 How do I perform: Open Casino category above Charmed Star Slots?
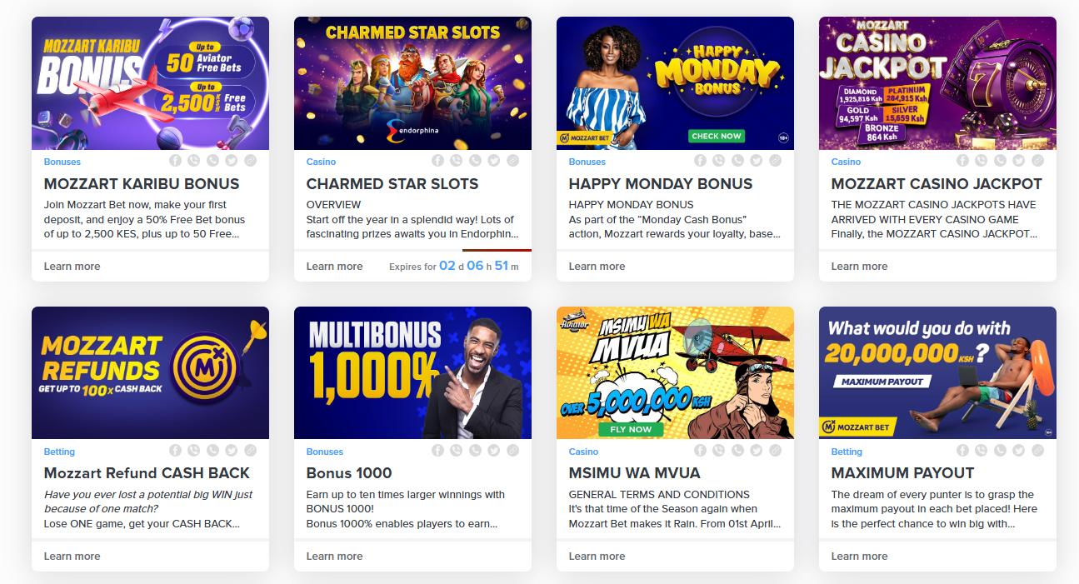(x=321, y=162)
